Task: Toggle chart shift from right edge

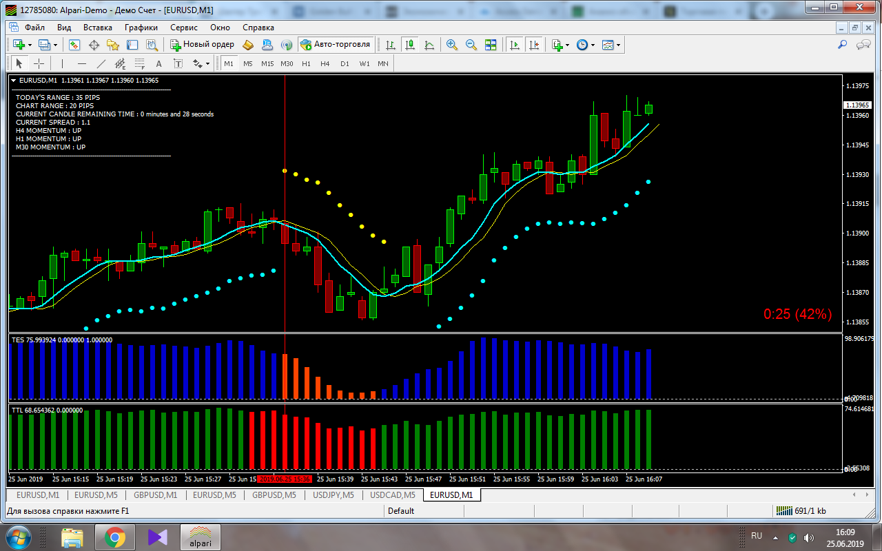Action: 534,45
